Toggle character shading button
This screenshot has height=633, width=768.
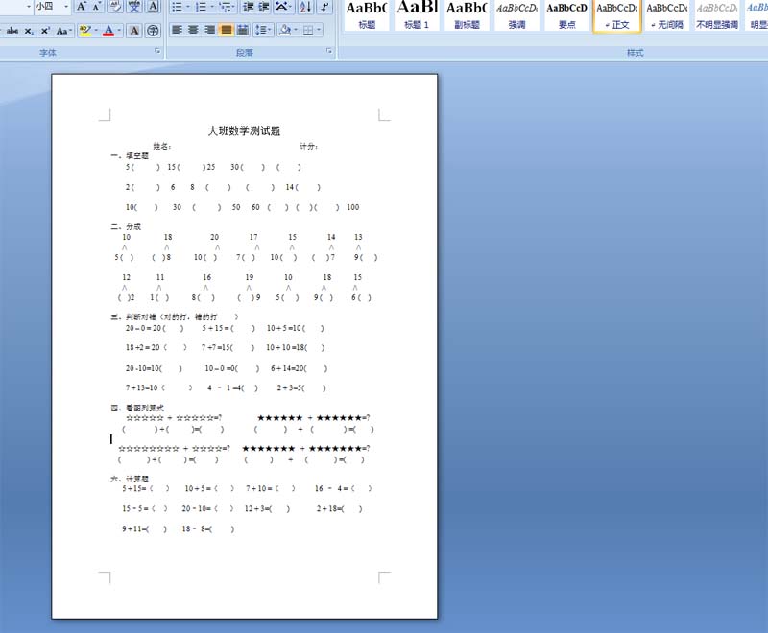coord(133,31)
